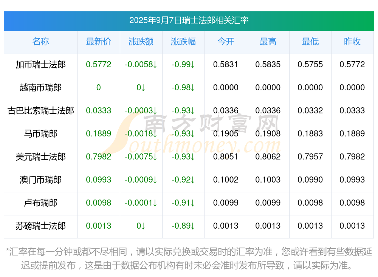Sort by the 涨跌幅 column

pyautogui.click(x=183, y=42)
